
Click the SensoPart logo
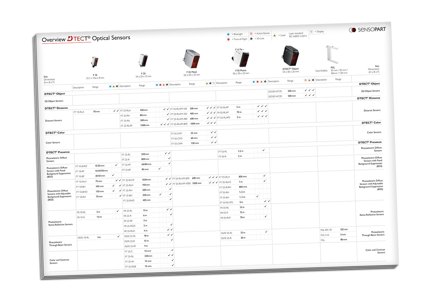367,30
